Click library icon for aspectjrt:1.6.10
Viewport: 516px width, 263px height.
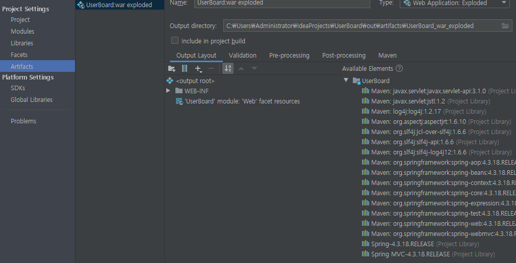[x=365, y=121]
